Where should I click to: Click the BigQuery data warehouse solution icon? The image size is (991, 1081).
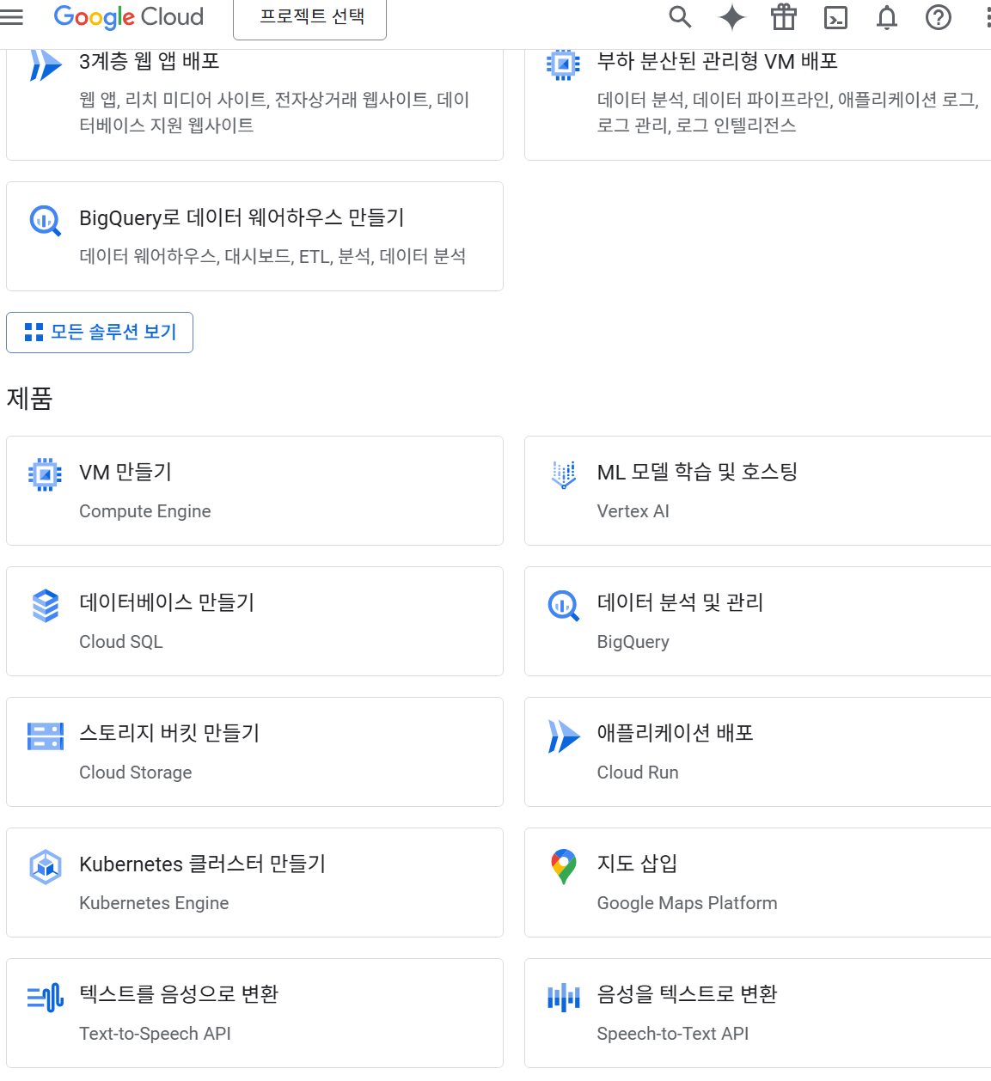tap(46, 221)
